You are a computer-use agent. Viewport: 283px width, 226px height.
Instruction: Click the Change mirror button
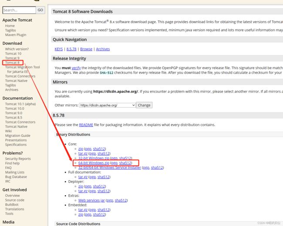coord(144,105)
